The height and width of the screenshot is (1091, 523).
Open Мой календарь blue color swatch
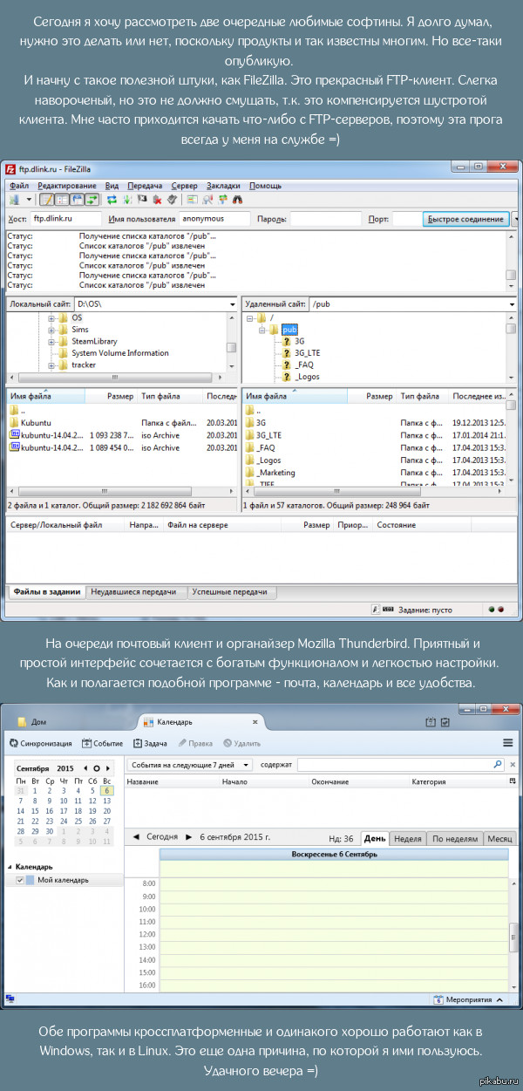(x=31, y=881)
